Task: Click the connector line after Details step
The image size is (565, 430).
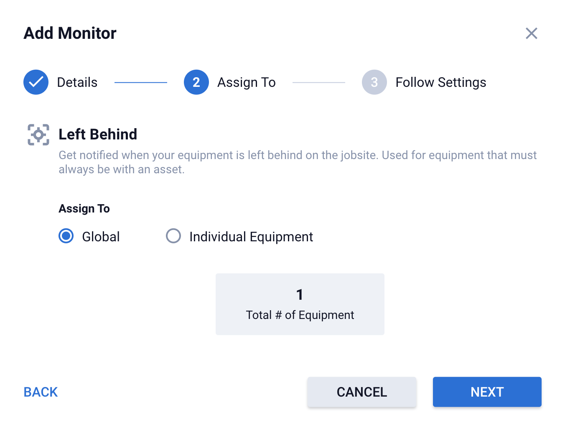Action: pyautogui.click(x=140, y=83)
